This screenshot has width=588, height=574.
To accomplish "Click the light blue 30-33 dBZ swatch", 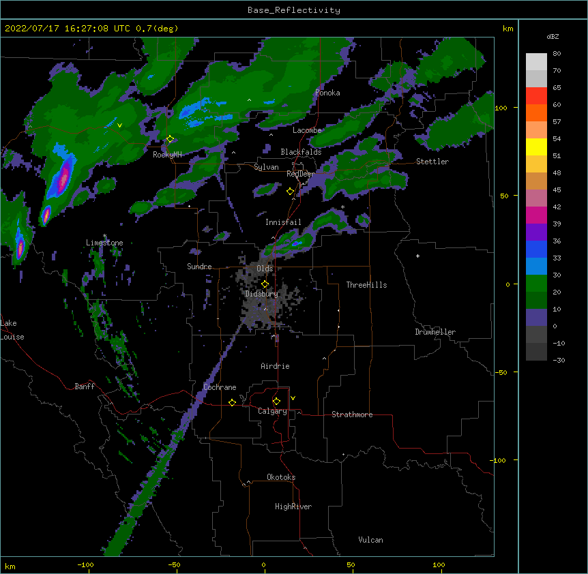I will pyautogui.click(x=536, y=266).
